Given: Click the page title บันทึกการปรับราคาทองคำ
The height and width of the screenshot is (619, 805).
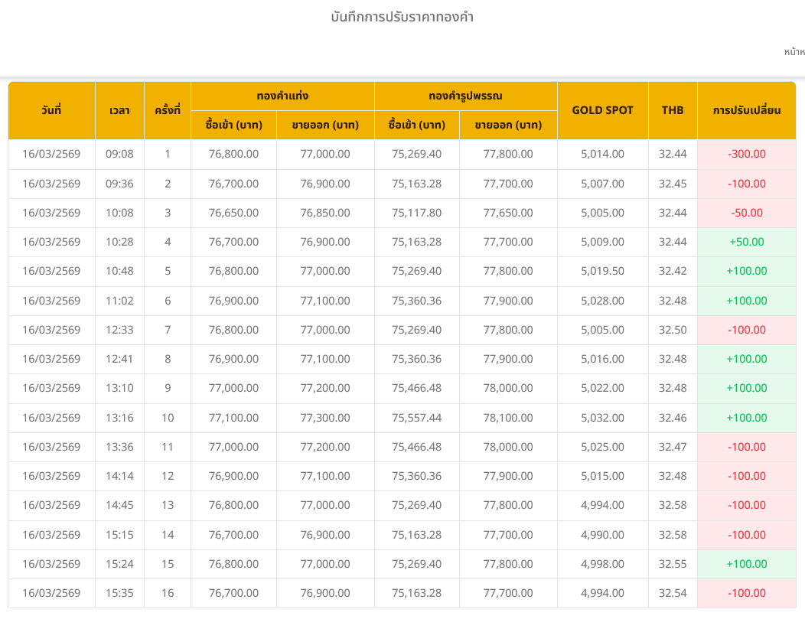Looking at the screenshot, I should tap(402, 17).
